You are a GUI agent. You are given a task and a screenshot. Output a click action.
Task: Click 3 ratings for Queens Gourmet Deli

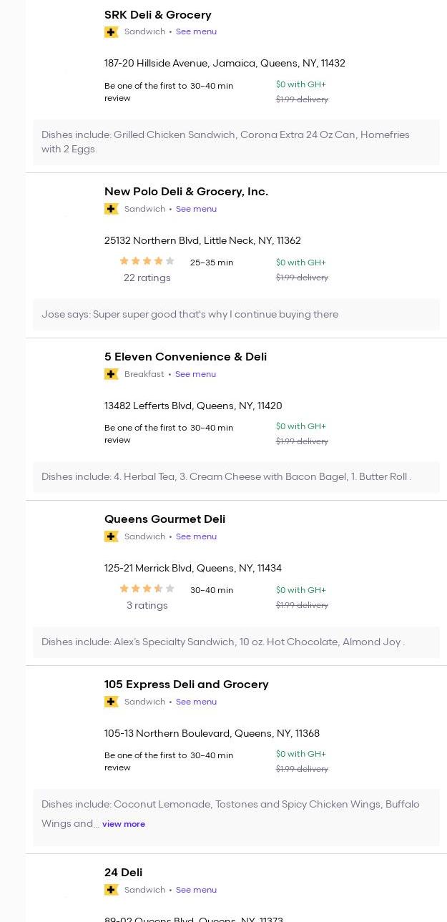point(147,605)
